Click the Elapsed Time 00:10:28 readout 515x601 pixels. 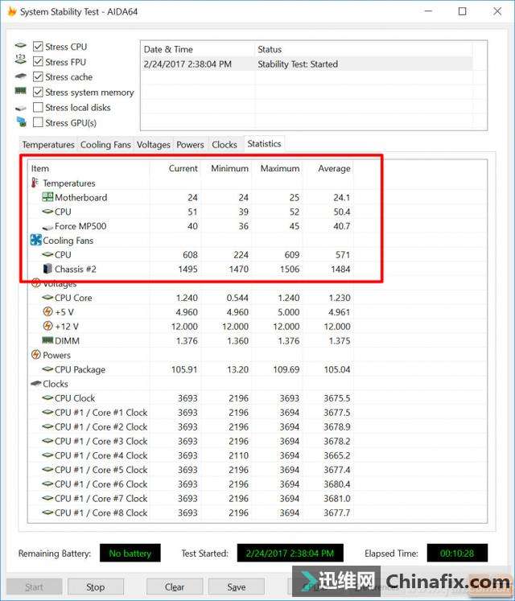pos(457,553)
